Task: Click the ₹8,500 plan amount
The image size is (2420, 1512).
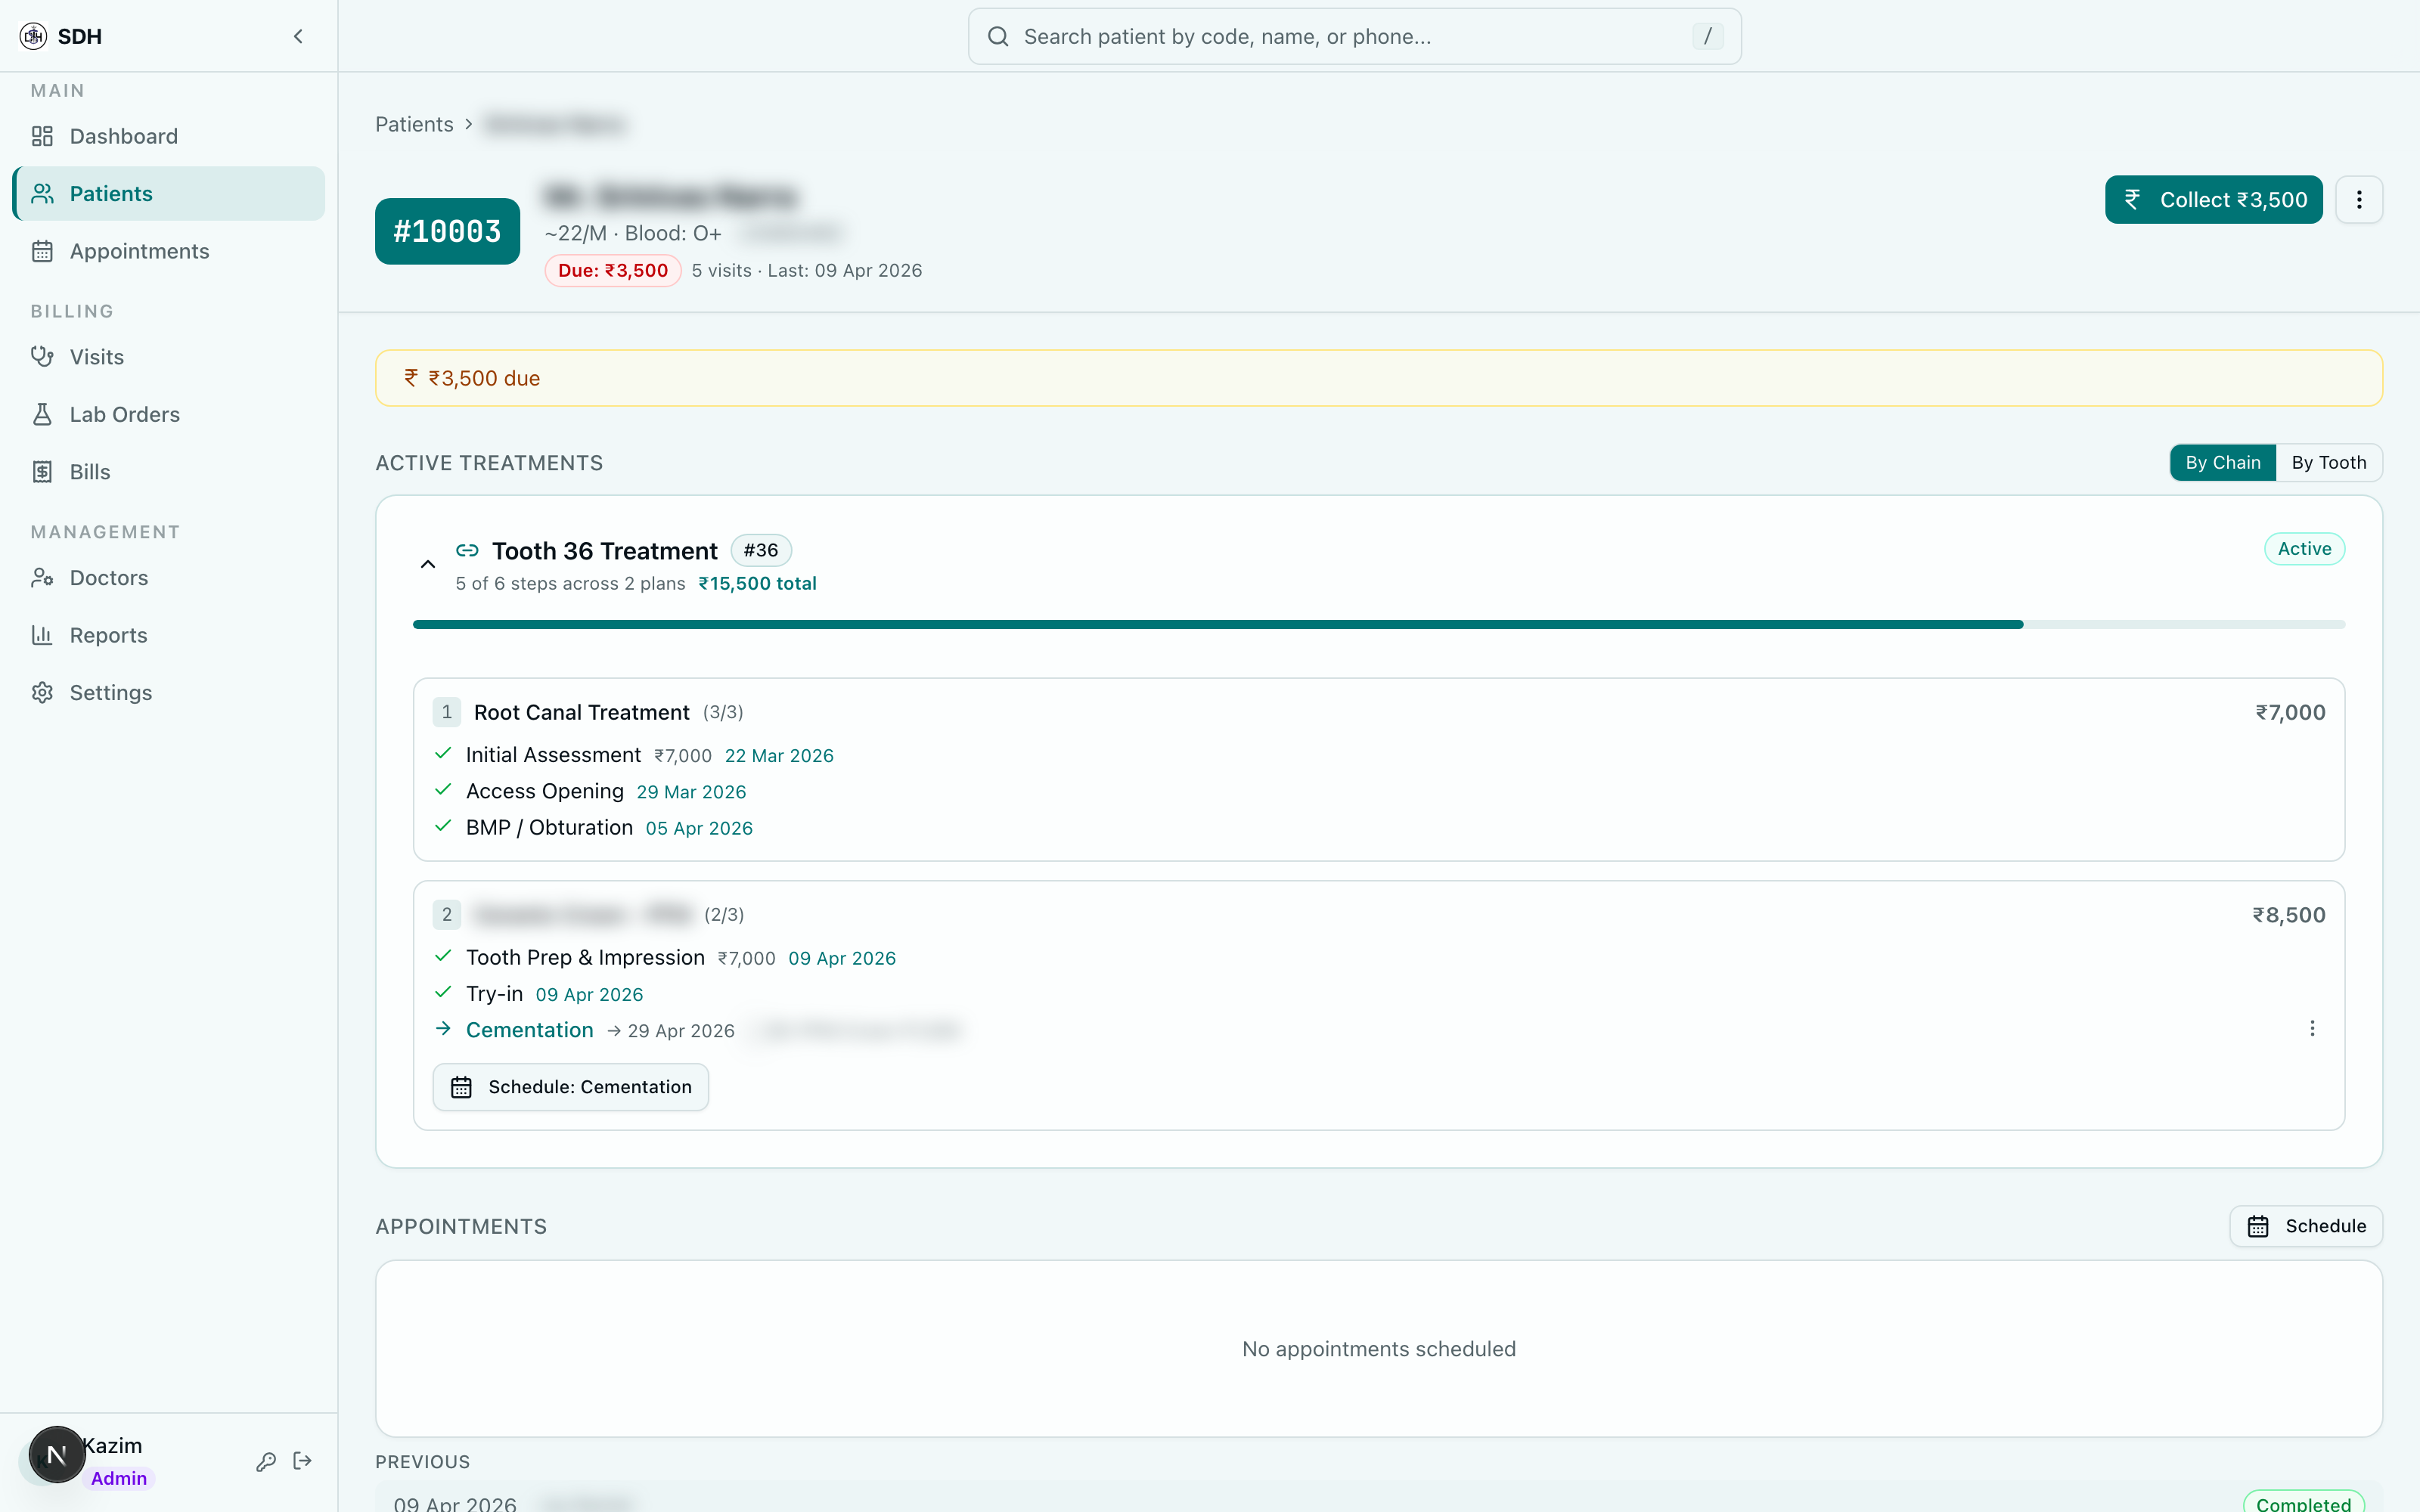Action: 2288,915
